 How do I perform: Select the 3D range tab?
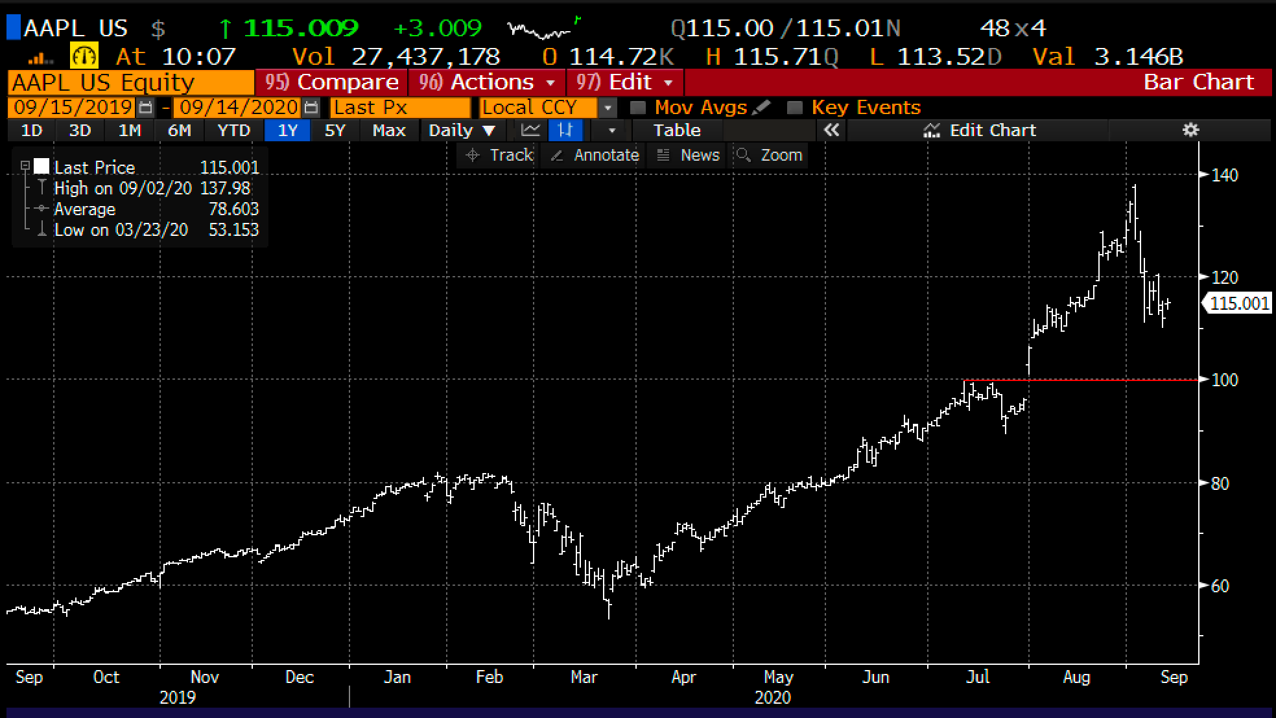(80, 130)
